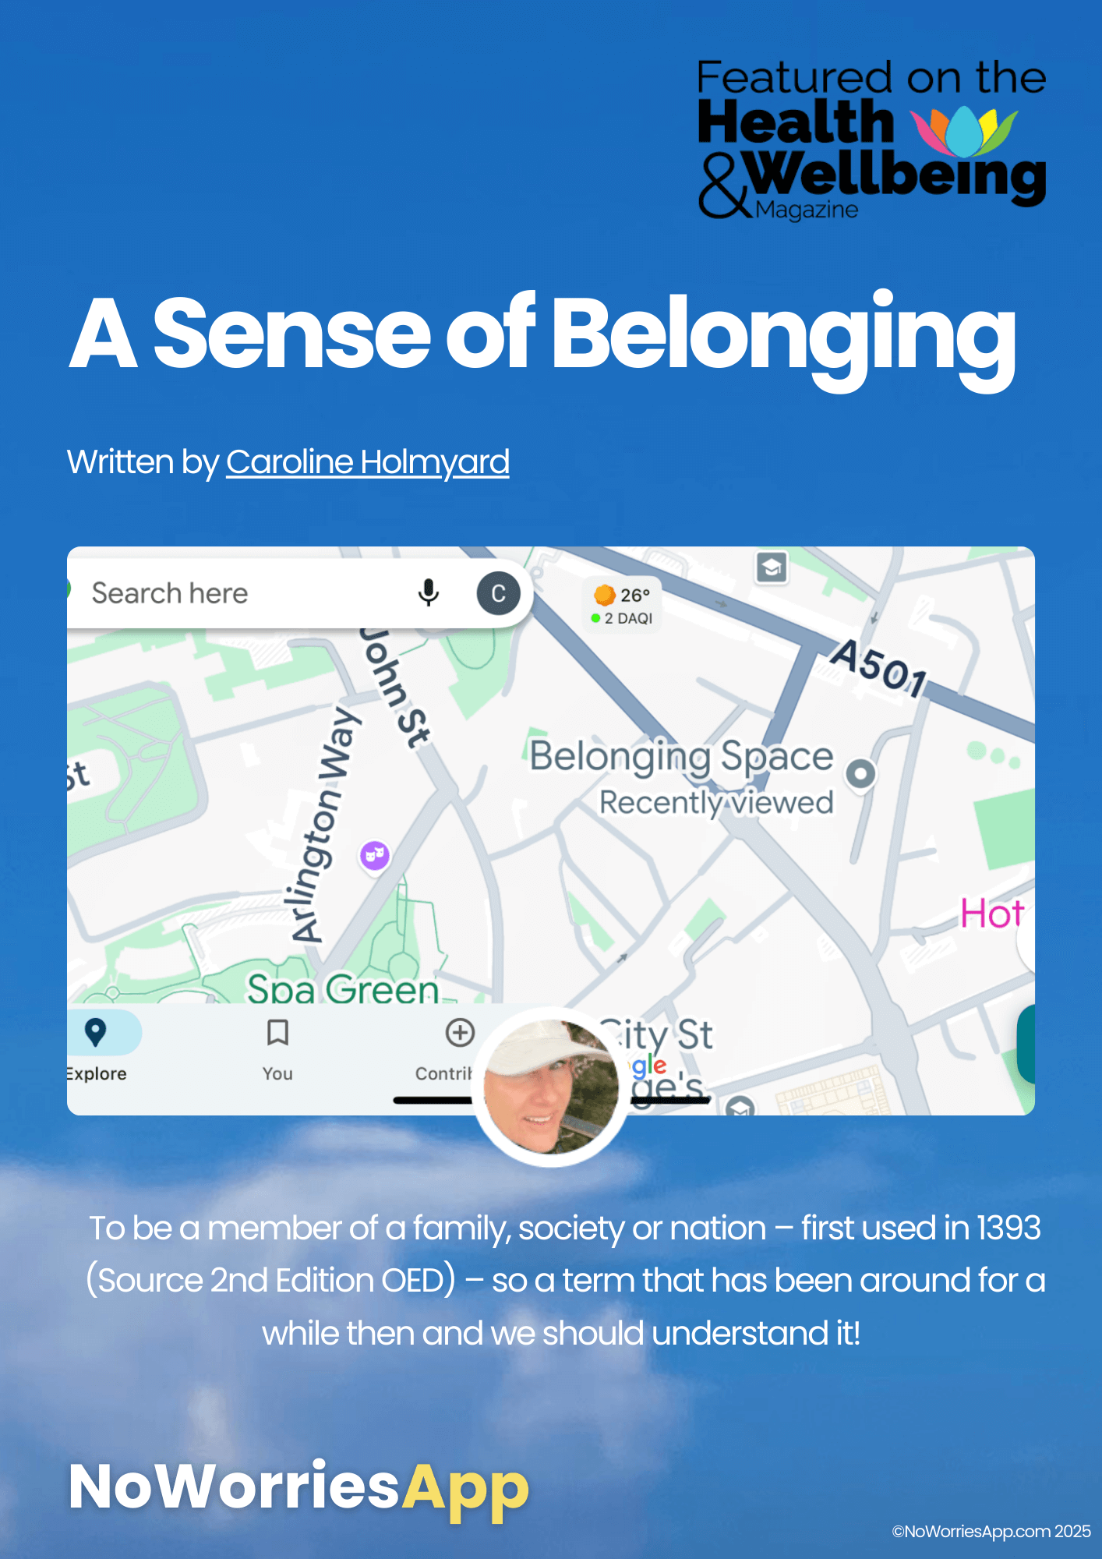
Task: Click the You bookmark icon
Action: click(x=277, y=1032)
